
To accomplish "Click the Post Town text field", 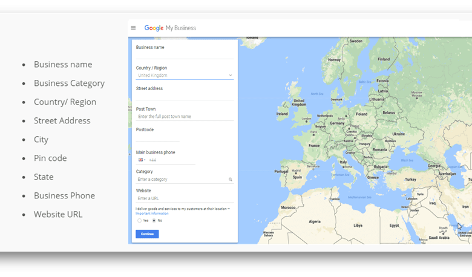I will coord(185,117).
